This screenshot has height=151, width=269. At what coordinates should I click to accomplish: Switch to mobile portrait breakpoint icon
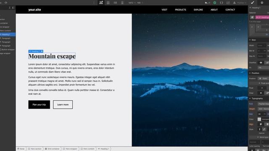coord(122,3)
